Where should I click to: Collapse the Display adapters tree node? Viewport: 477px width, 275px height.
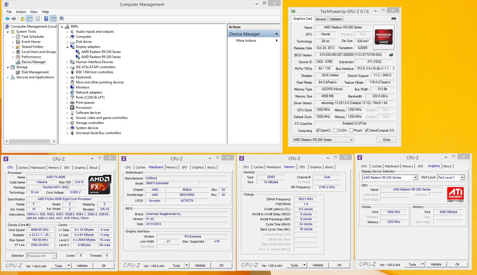[x=67, y=47]
